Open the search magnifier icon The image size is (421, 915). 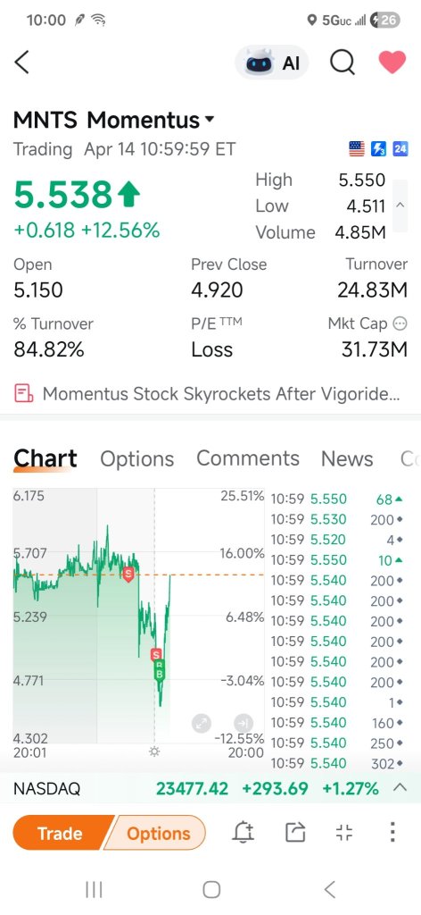[343, 62]
